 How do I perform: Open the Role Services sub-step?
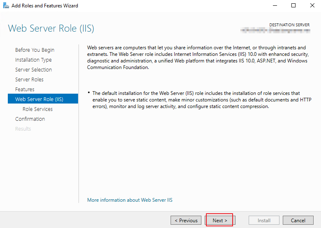pos(38,109)
